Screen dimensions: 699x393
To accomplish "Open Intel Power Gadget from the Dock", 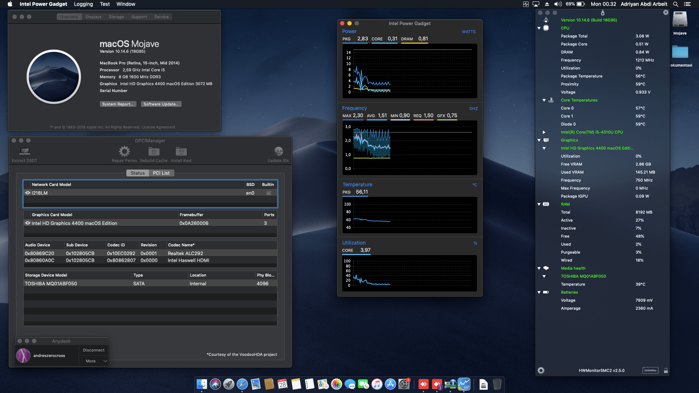I will point(464,384).
